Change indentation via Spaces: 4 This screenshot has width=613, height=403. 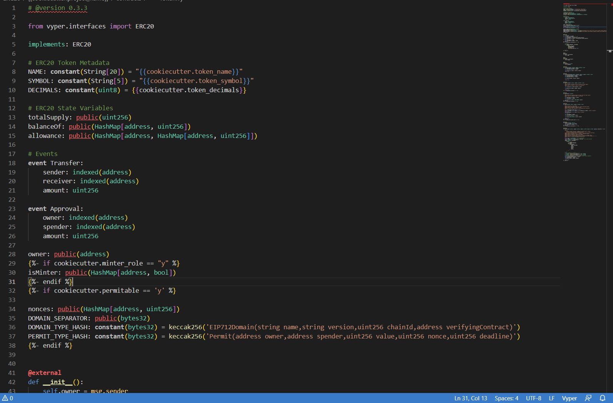point(506,398)
